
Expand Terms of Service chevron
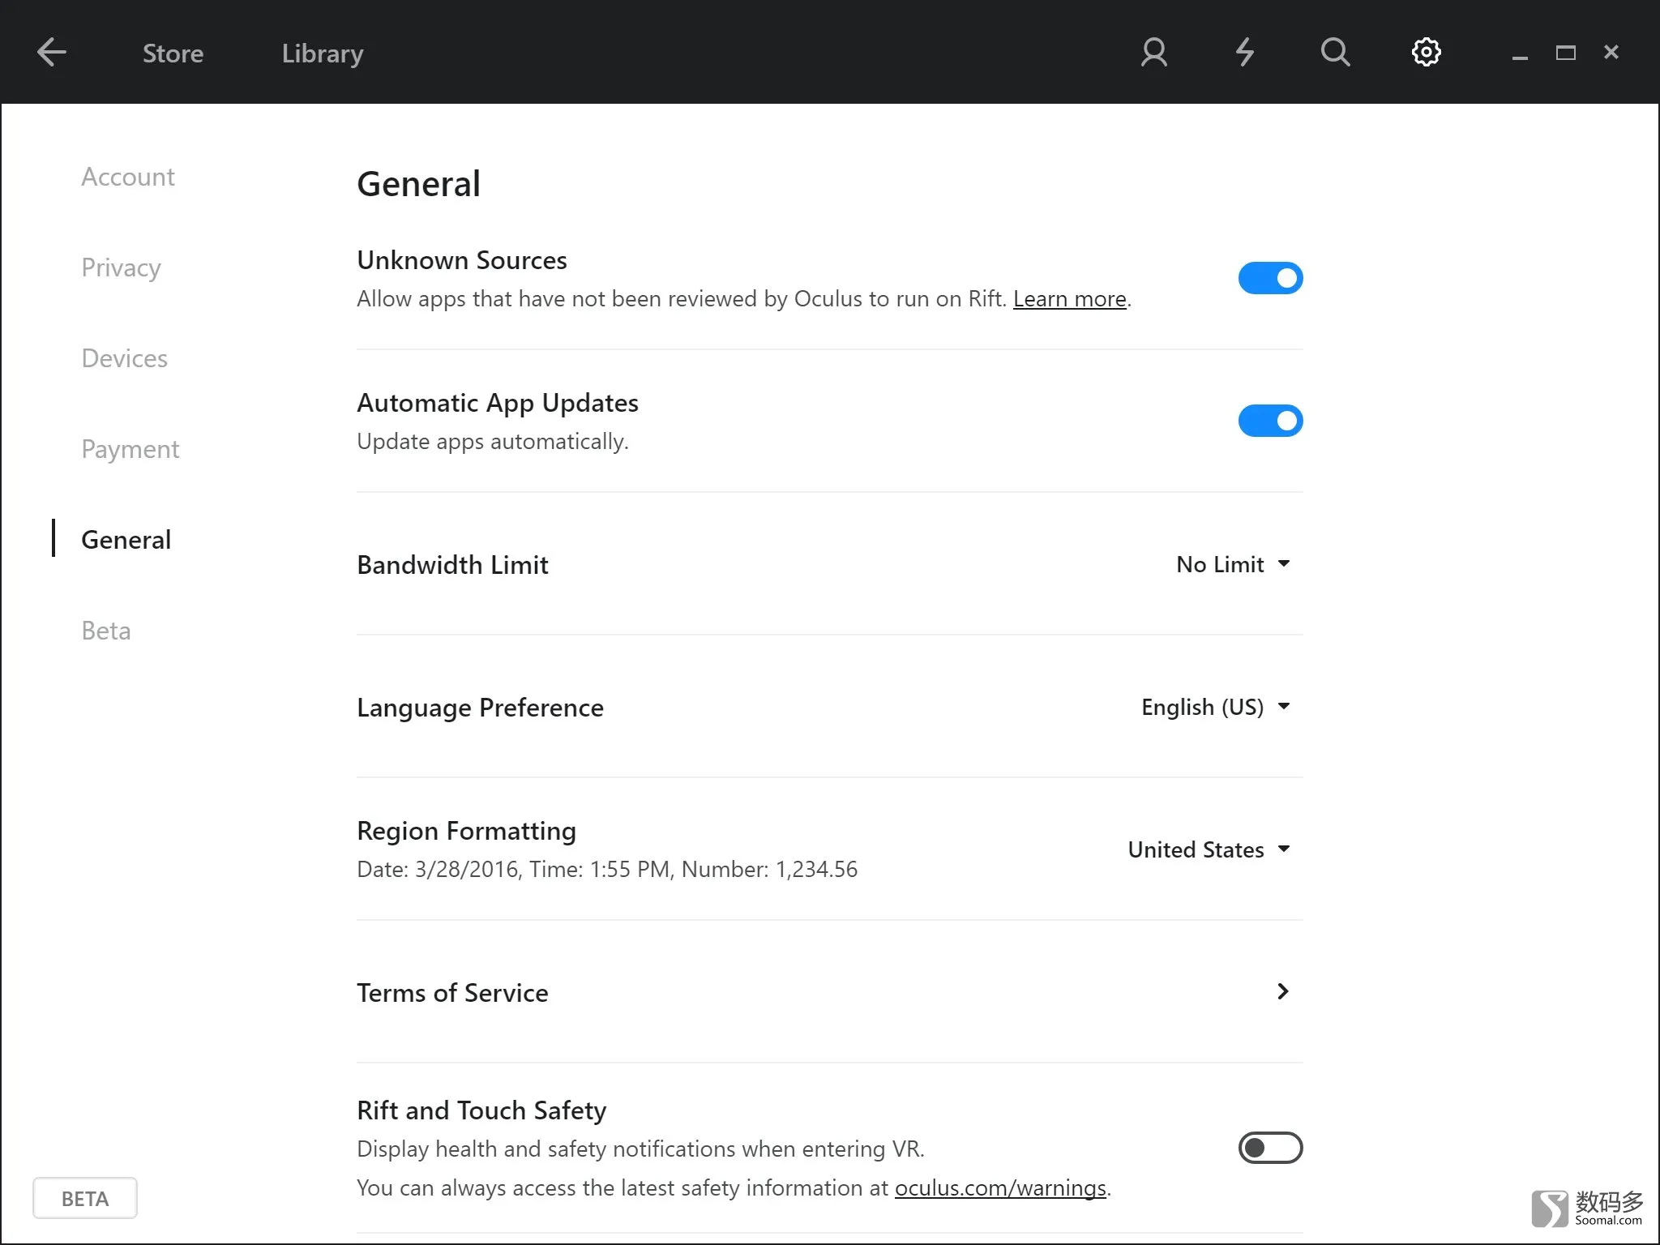[1282, 991]
